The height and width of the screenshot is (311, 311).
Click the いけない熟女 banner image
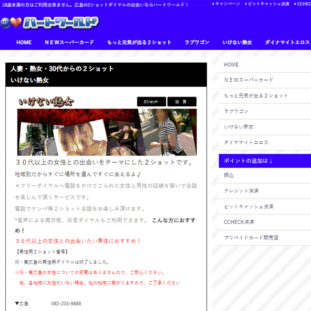click(107, 132)
